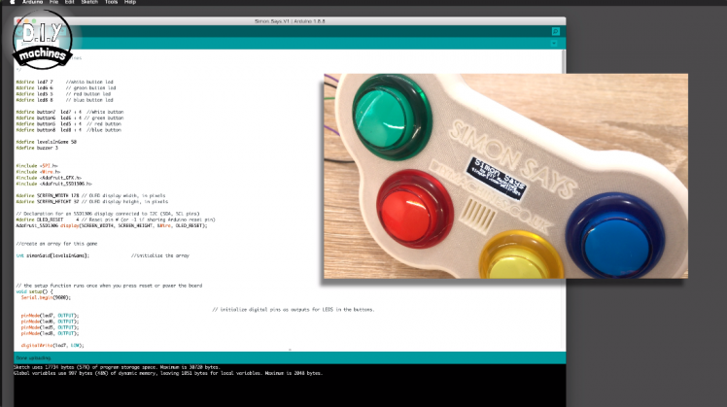727x407 pixels.
Task: Click the '#define buzzer 3' code line
Action: [37, 148]
